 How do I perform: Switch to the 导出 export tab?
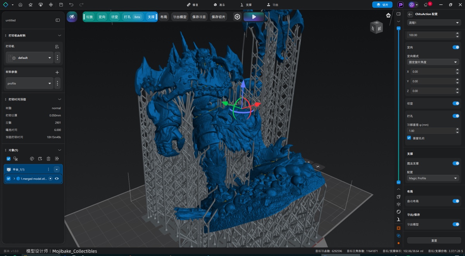point(272,5)
